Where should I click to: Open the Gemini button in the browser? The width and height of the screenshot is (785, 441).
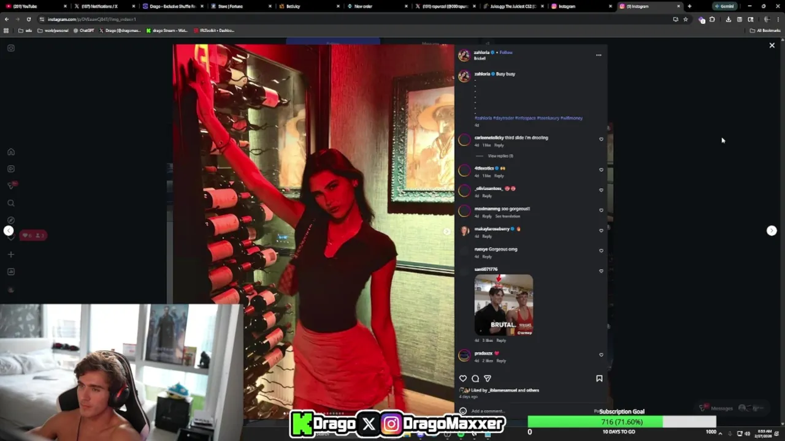724,6
